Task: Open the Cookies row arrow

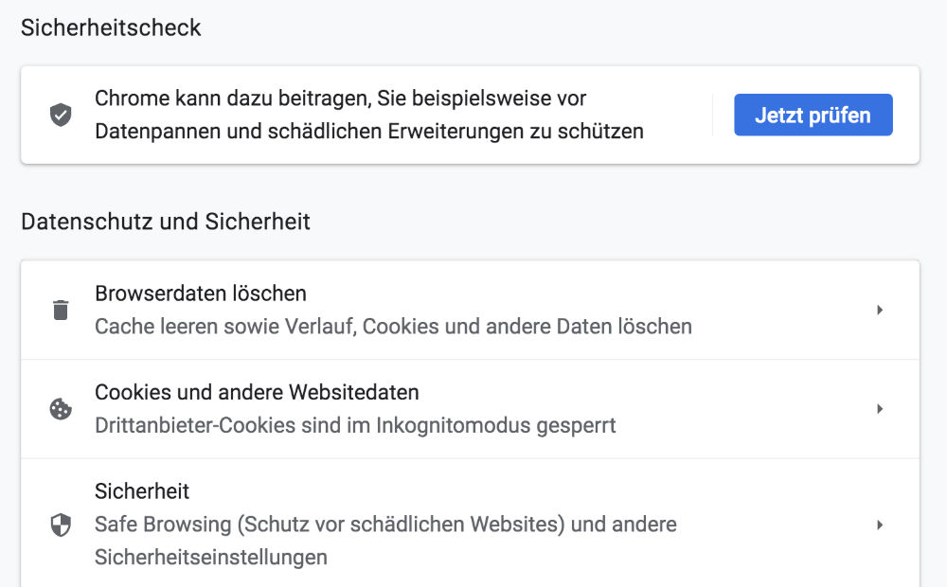Action: (880, 409)
